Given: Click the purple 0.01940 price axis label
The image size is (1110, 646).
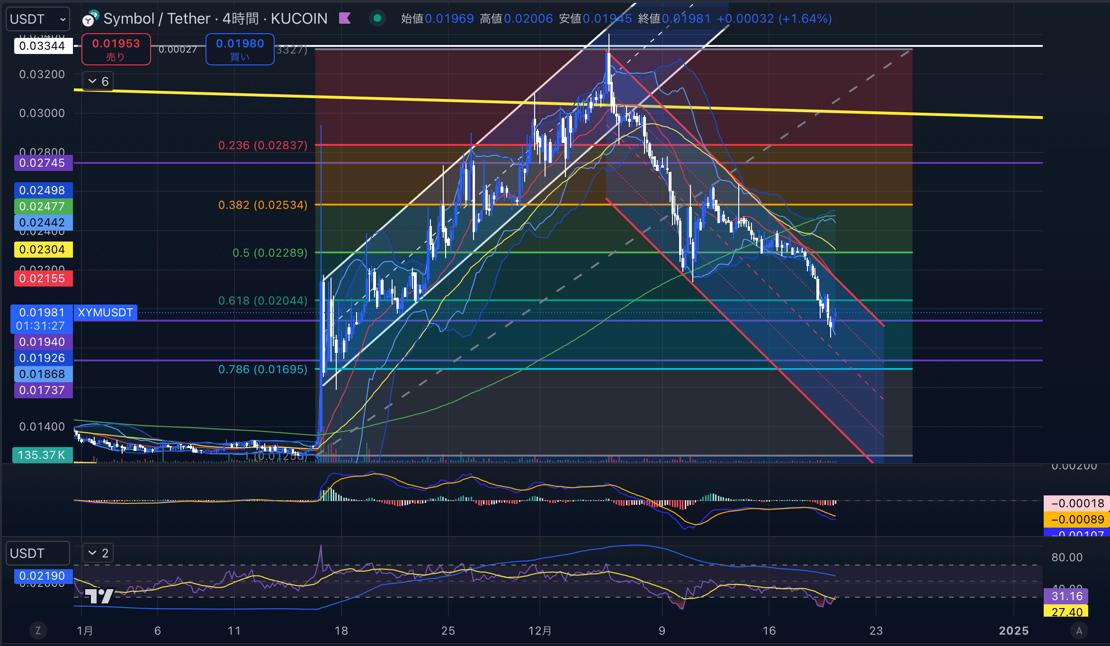Looking at the screenshot, I should (x=43, y=342).
